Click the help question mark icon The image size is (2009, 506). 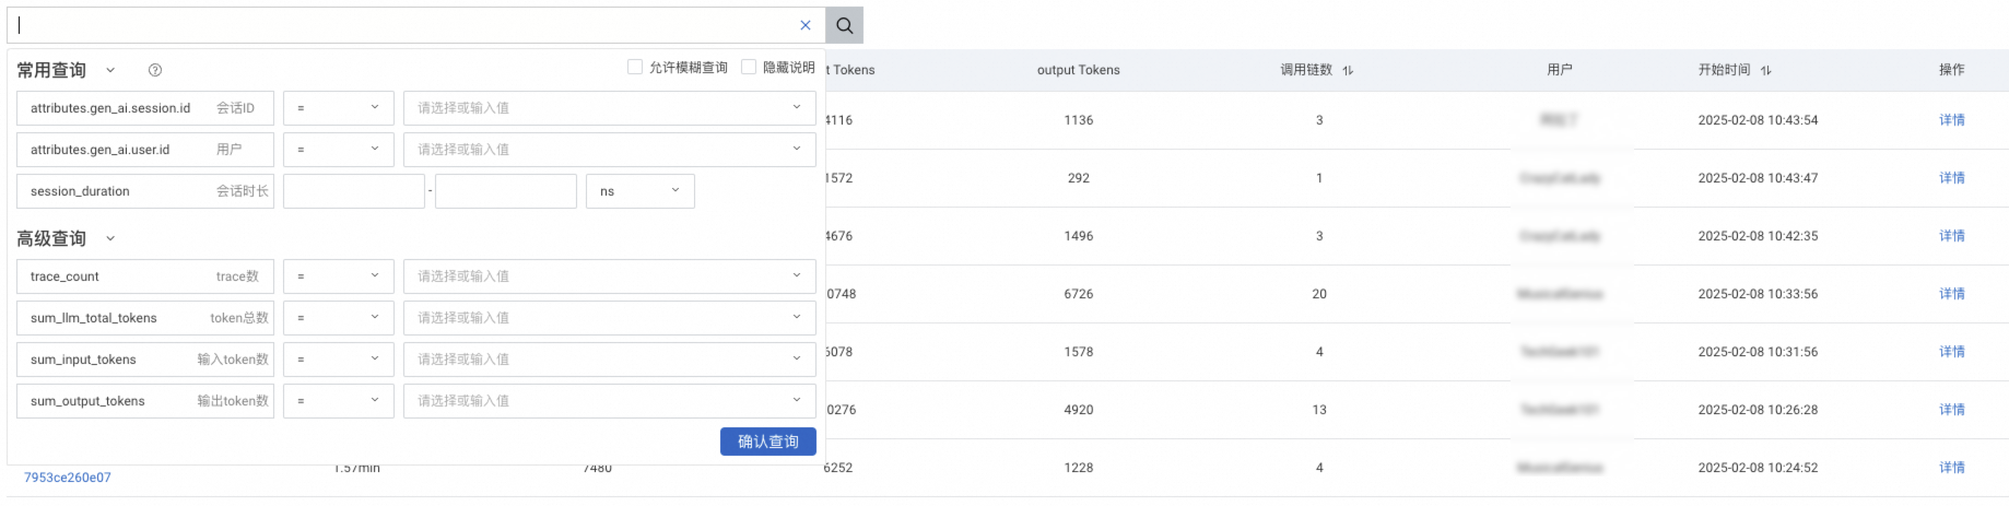155,70
